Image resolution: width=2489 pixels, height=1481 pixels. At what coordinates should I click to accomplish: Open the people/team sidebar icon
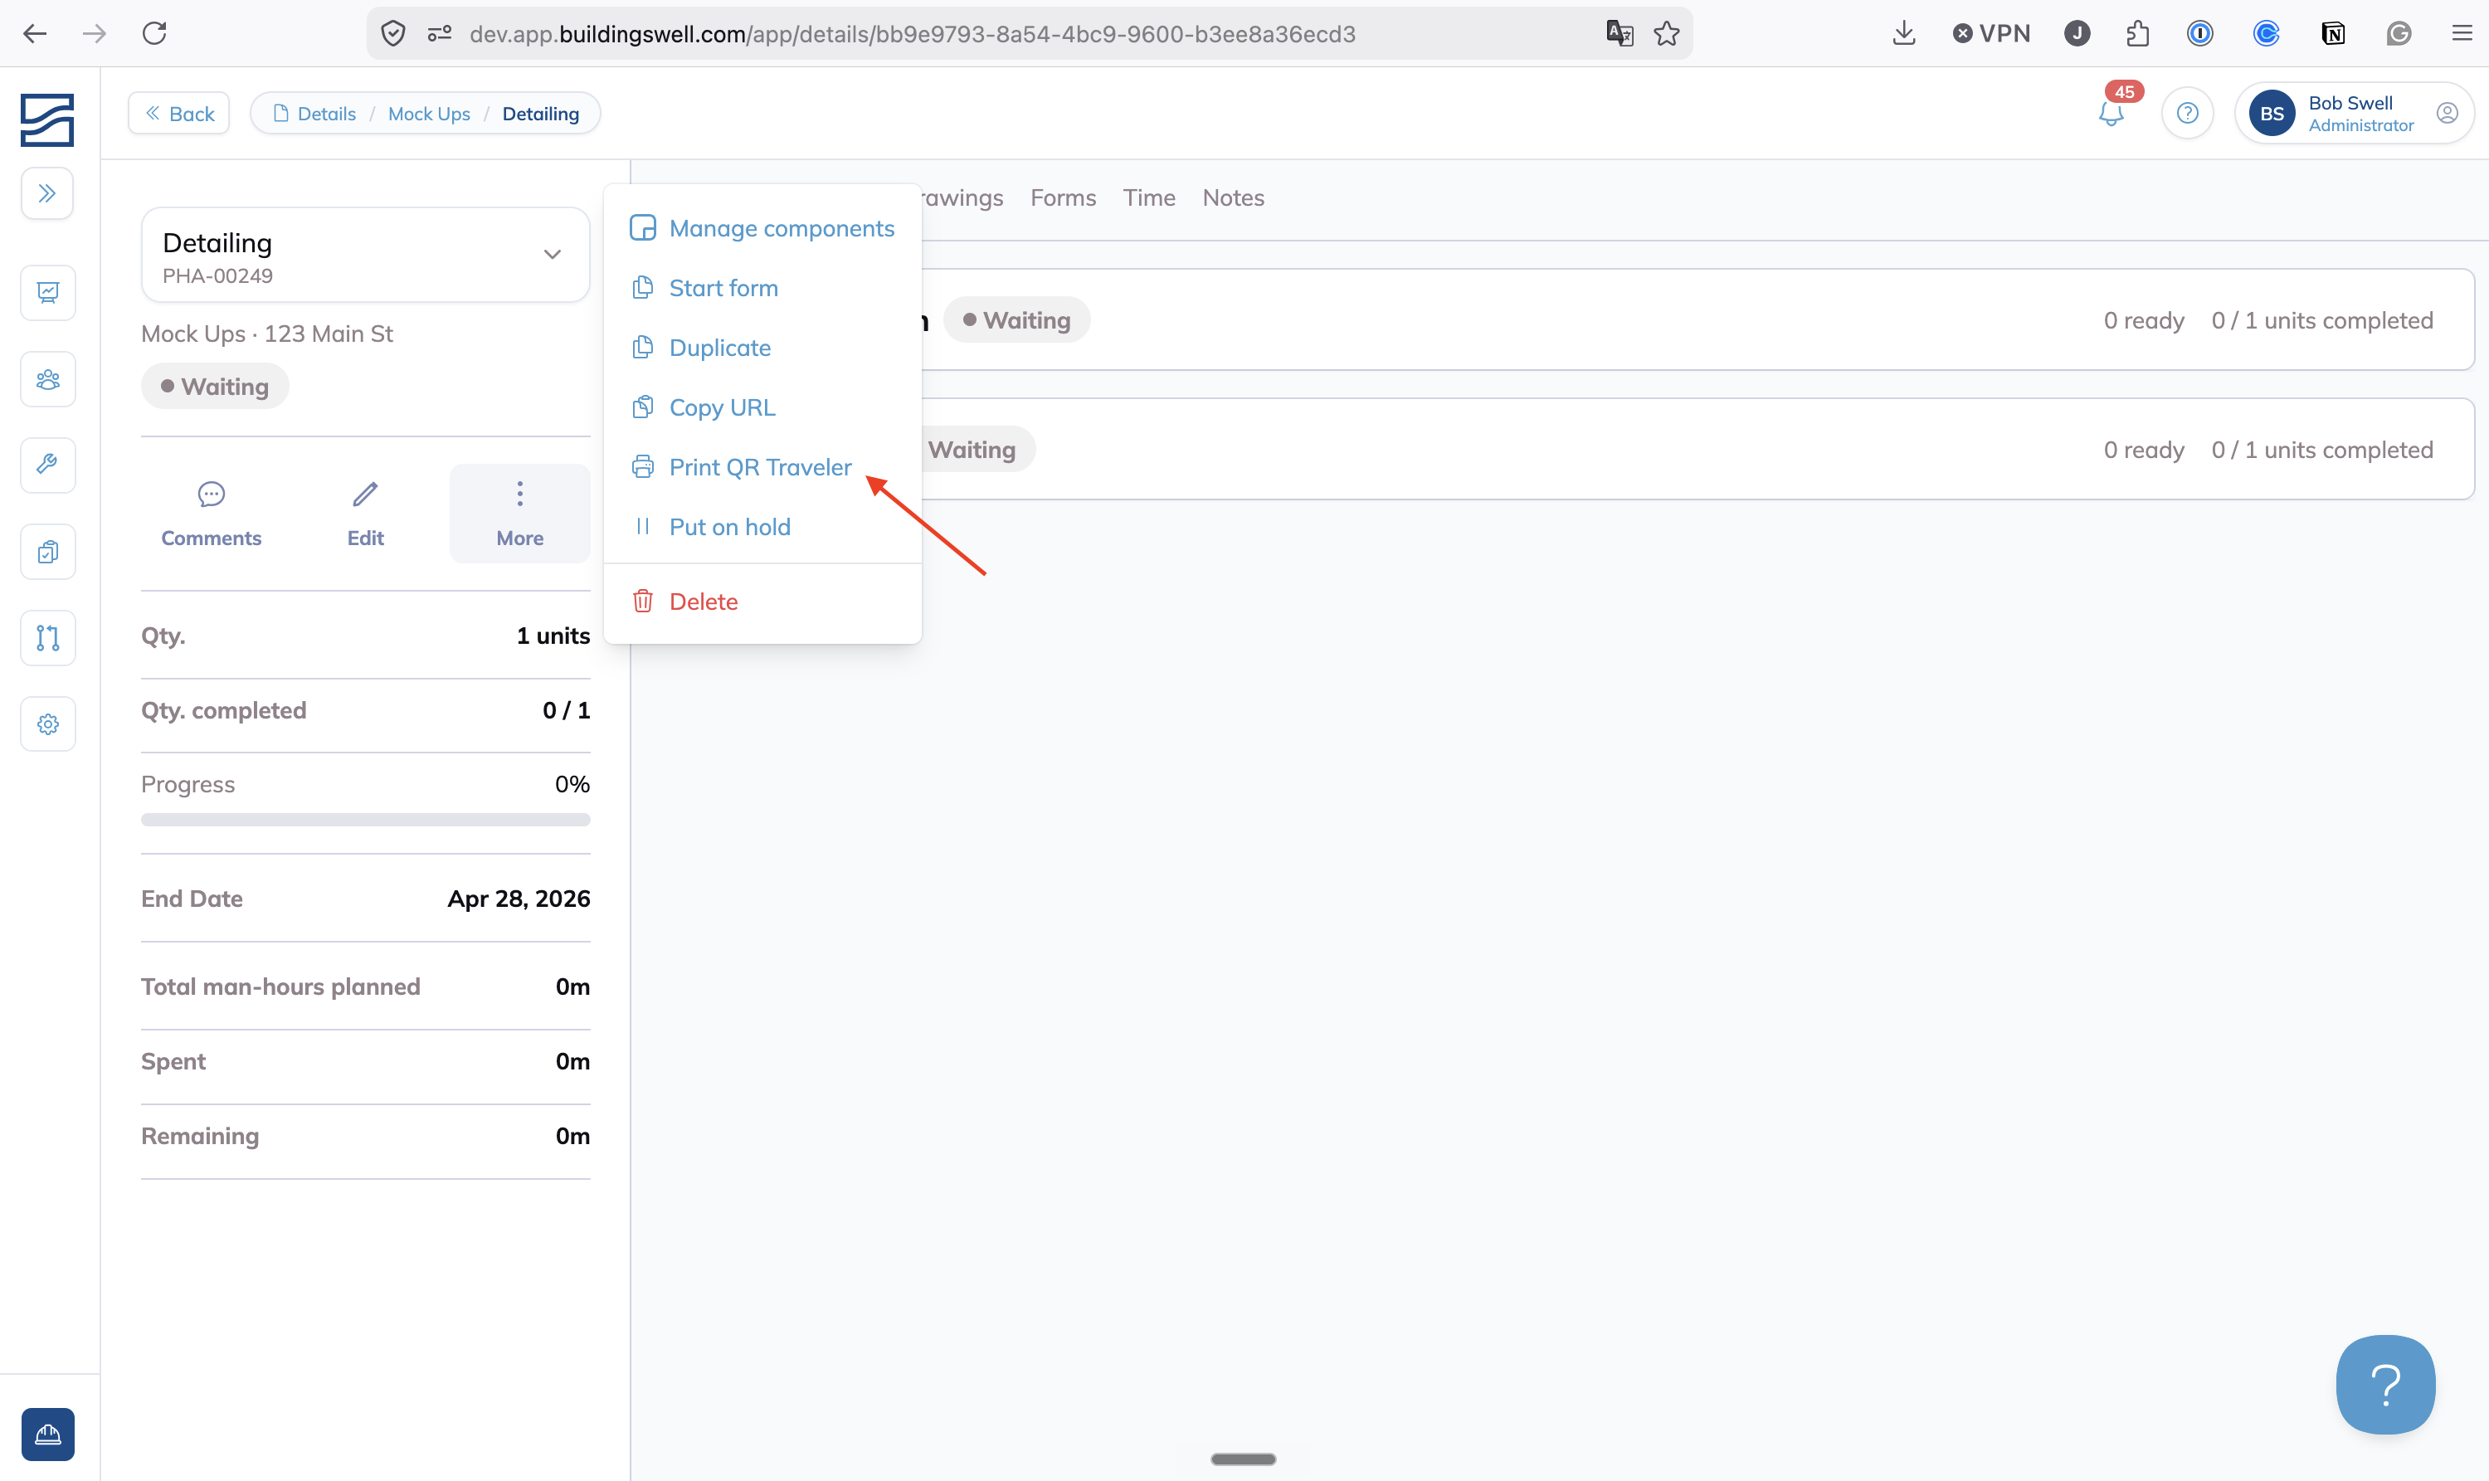[47, 379]
